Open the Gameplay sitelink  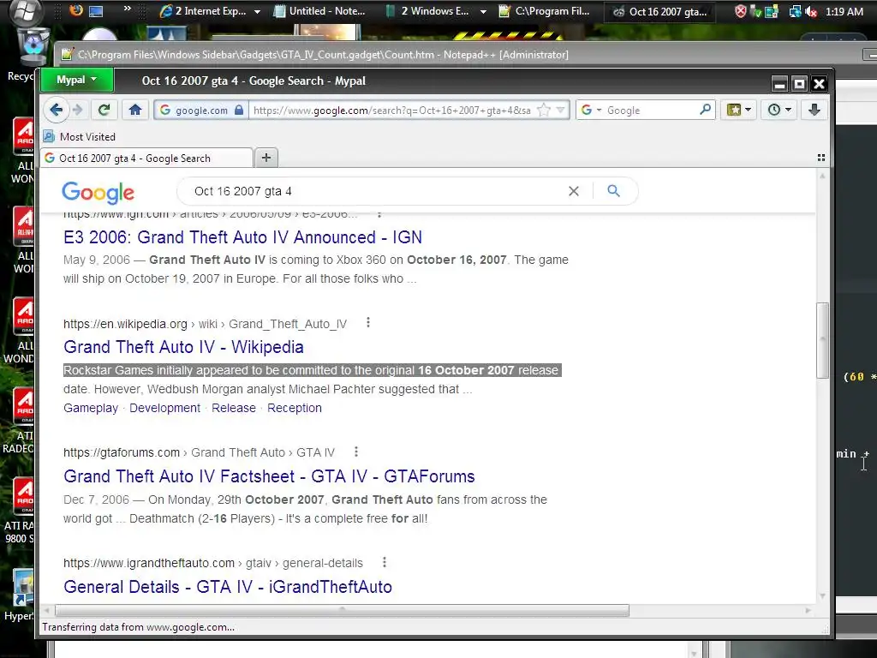tap(91, 408)
